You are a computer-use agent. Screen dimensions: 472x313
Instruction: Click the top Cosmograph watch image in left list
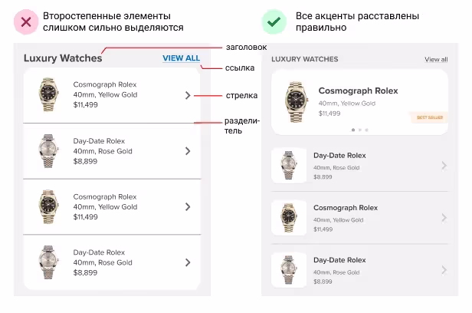(48, 95)
